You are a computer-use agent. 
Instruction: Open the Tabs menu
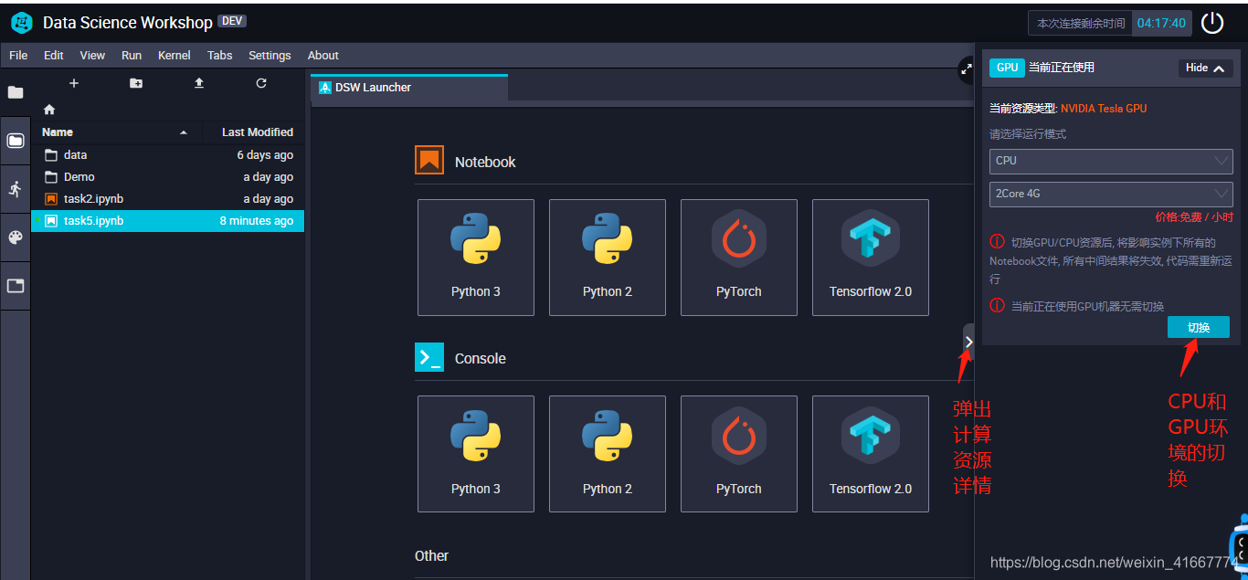pyautogui.click(x=220, y=56)
